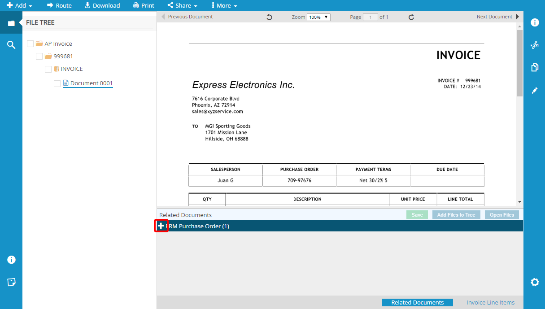This screenshot has width=545, height=309.
Task: Open the sticky note icon in left sidebar
Action: (x=11, y=282)
